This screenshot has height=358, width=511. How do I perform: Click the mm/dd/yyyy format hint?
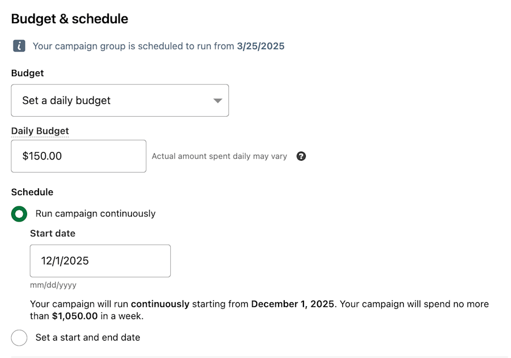tap(53, 285)
